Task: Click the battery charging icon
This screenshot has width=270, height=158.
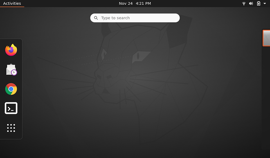Action: (x=259, y=4)
